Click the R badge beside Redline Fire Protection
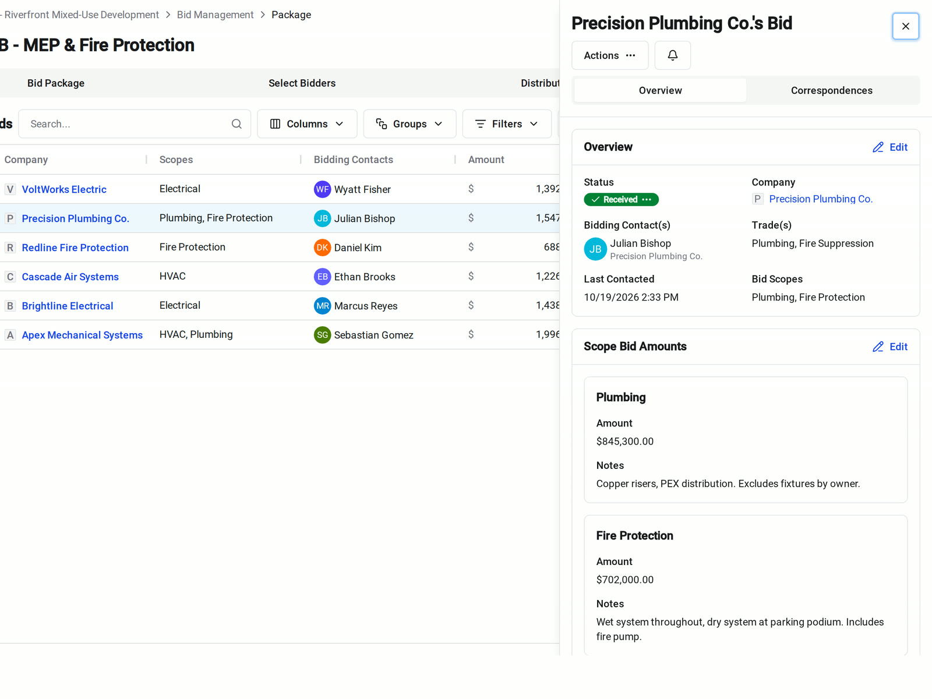932x699 pixels. [x=10, y=248]
